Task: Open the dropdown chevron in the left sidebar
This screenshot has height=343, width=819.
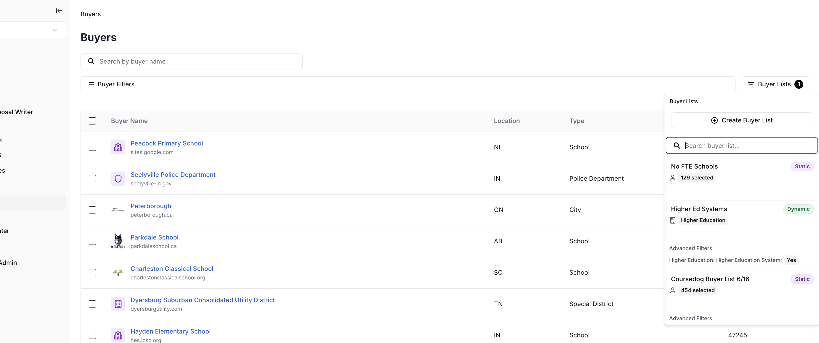Action: tap(55, 30)
